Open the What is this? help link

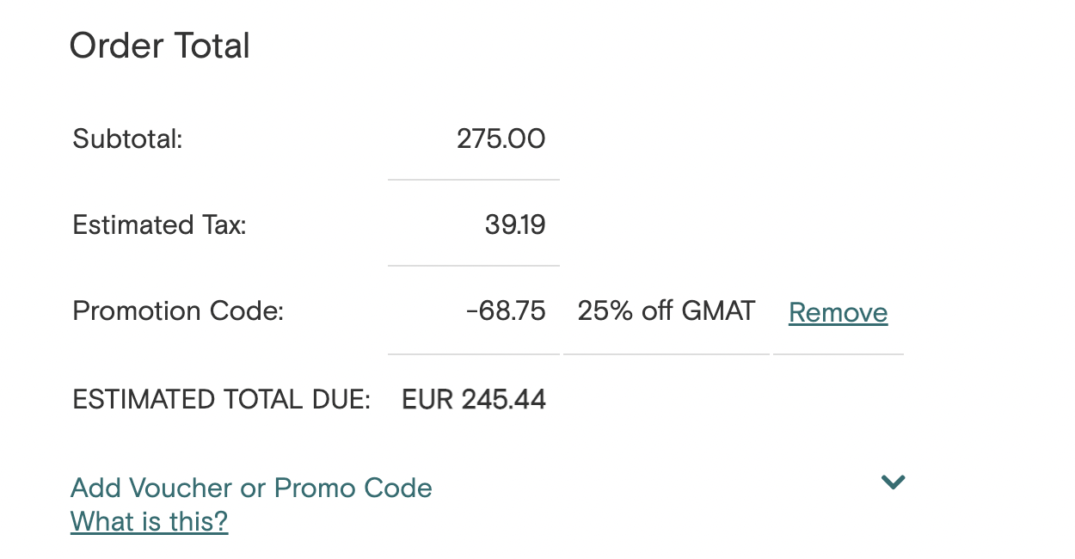[x=149, y=522]
